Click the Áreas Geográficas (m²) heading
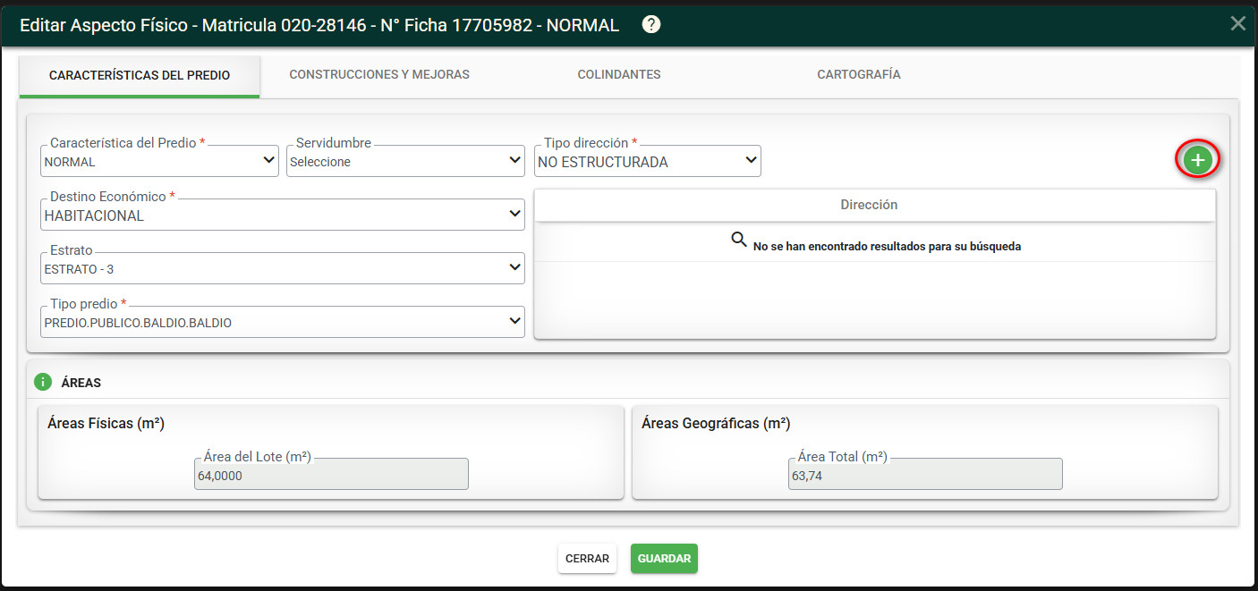Image resolution: width=1258 pixels, height=591 pixels. point(716,424)
